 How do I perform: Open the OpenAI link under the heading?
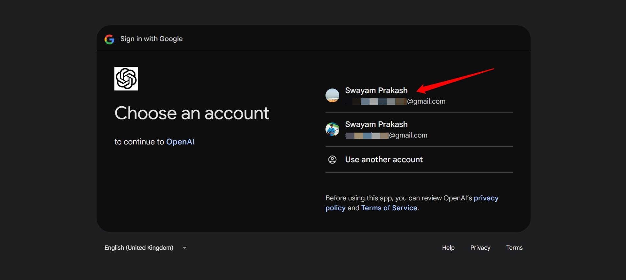(x=180, y=142)
